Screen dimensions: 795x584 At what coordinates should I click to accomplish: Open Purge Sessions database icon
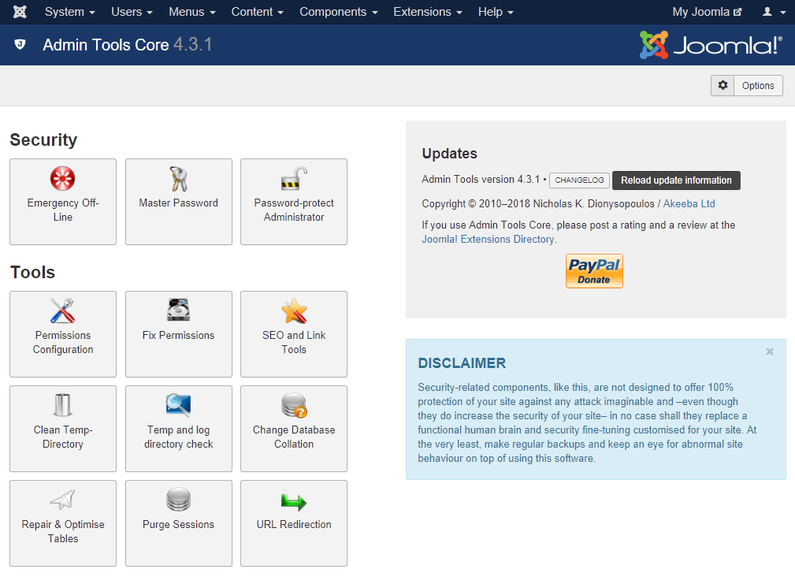[179, 500]
